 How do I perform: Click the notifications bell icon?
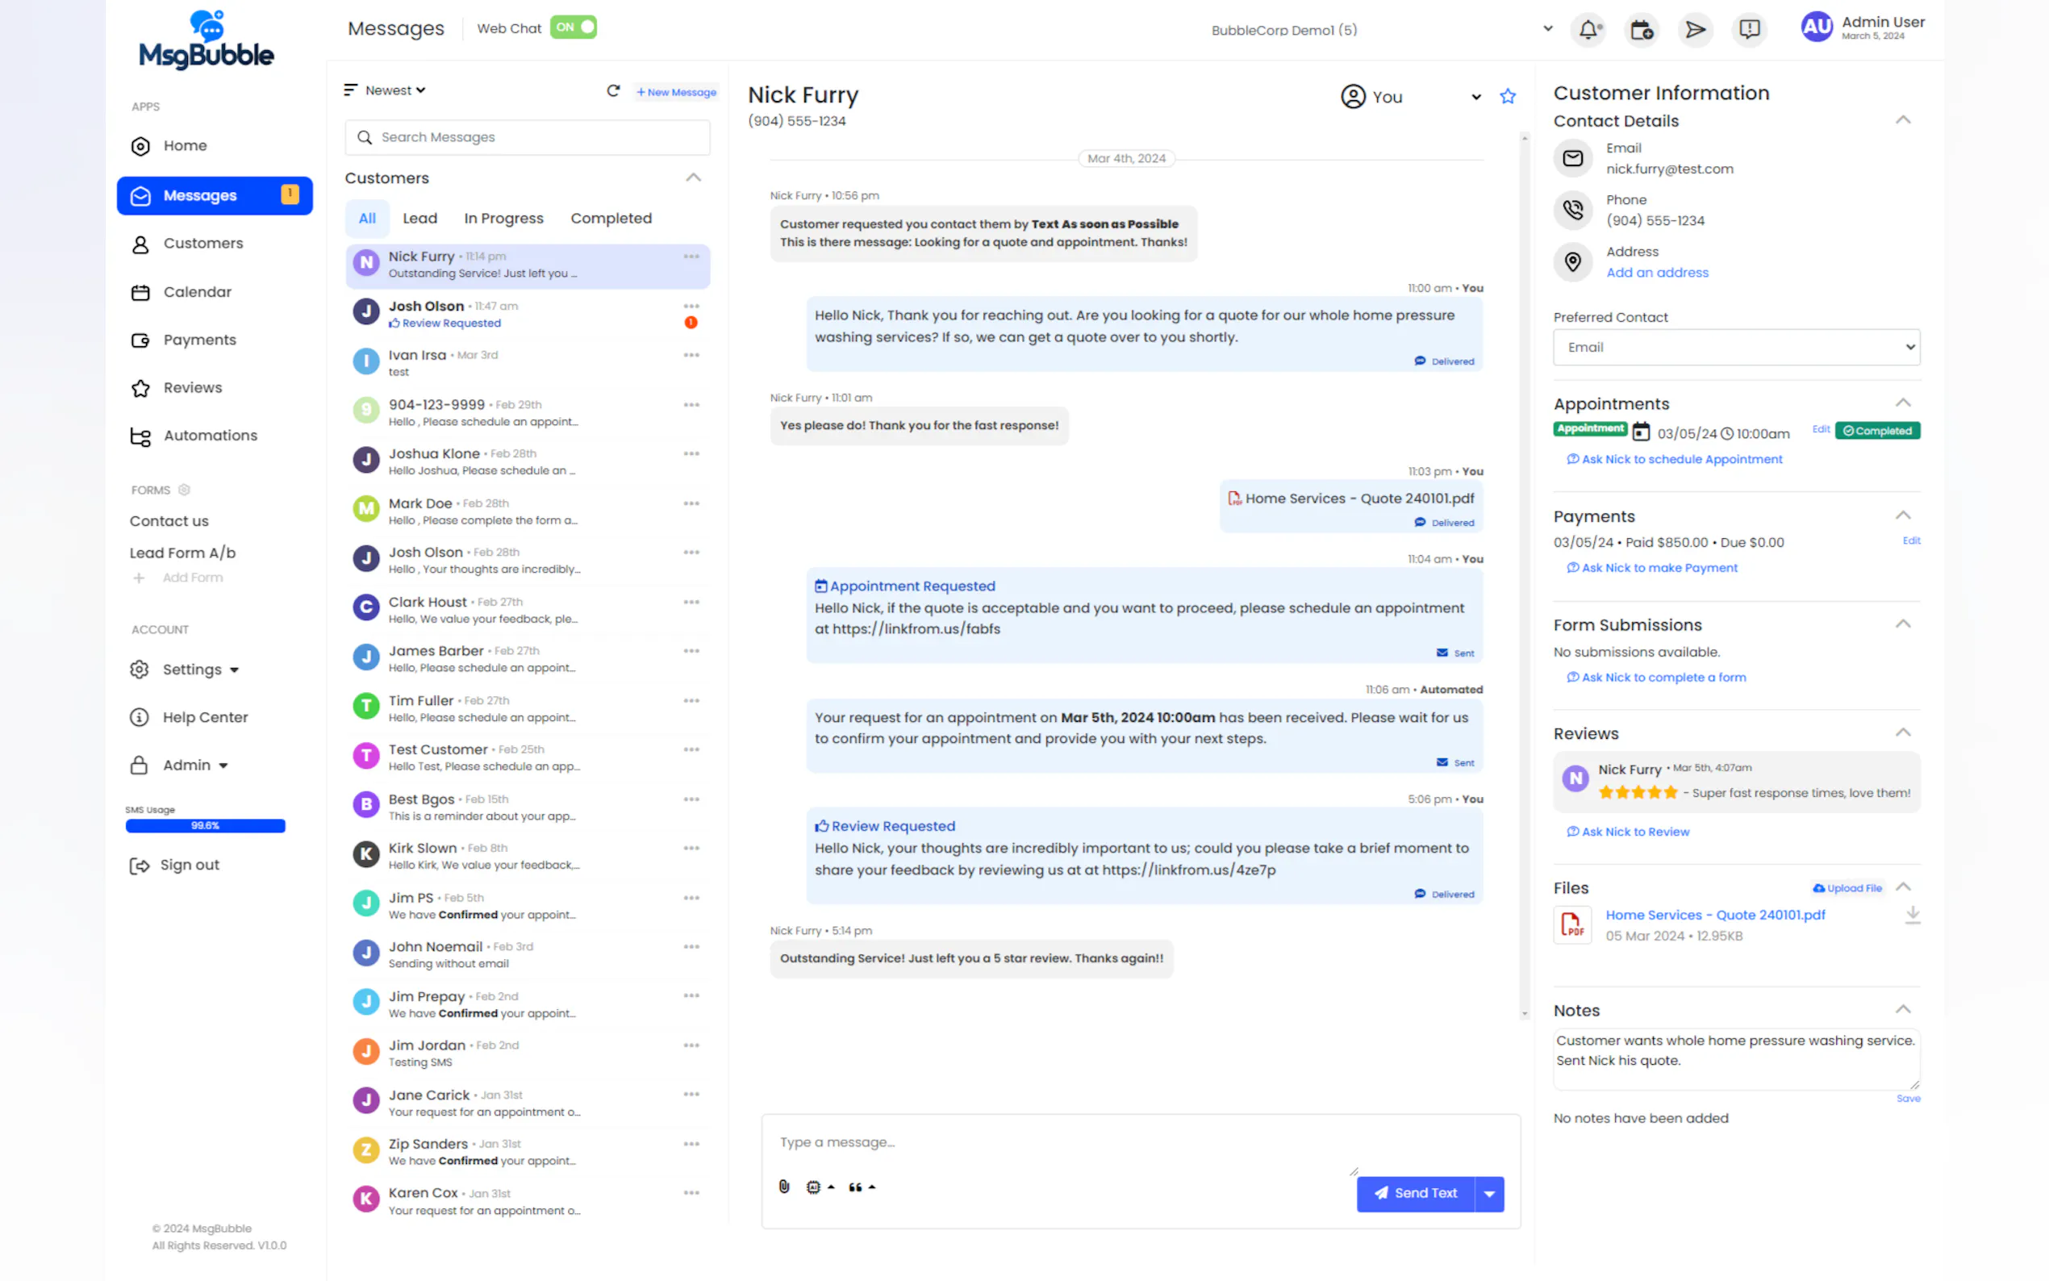1588,30
